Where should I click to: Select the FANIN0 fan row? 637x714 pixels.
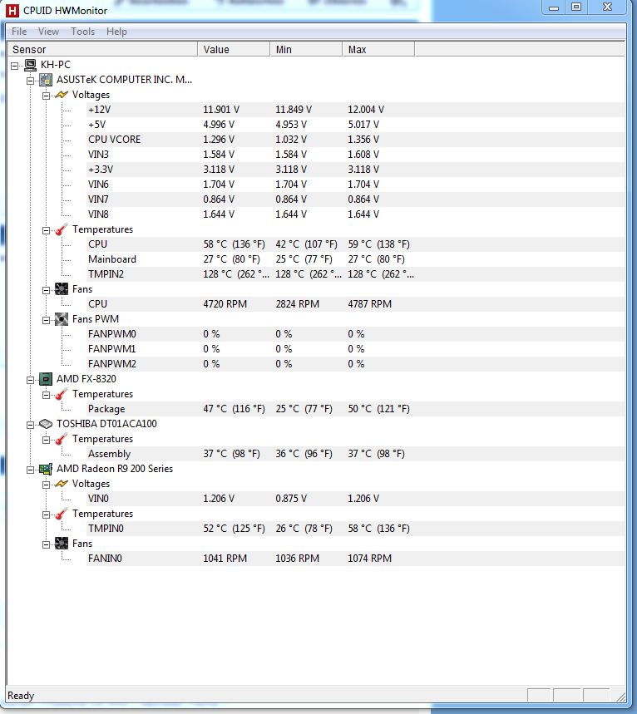(x=355, y=559)
